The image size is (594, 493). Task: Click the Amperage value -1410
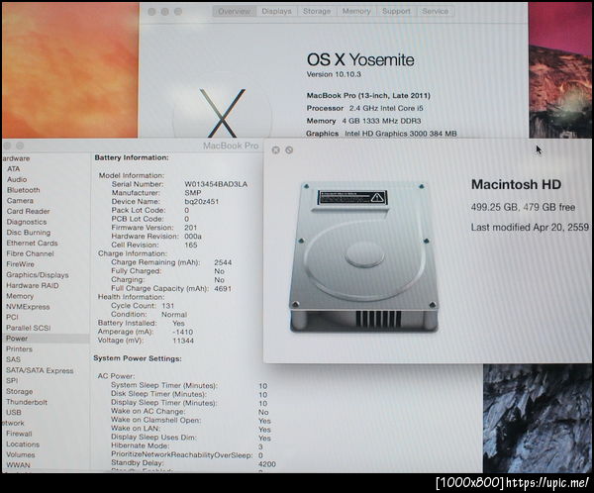tap(182, 332)
